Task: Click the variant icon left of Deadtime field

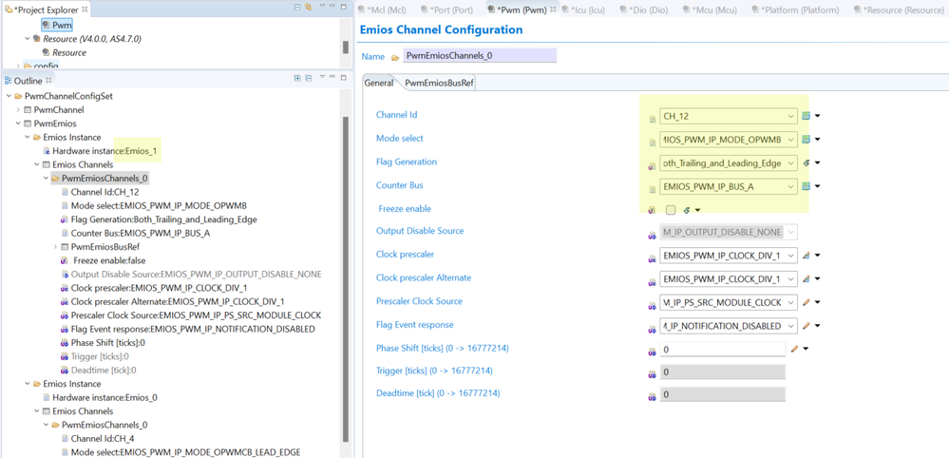Action: [652, 397]
